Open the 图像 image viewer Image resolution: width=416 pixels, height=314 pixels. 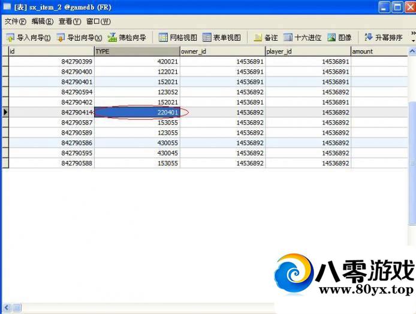pyautogui.click(x=340, y=38)
